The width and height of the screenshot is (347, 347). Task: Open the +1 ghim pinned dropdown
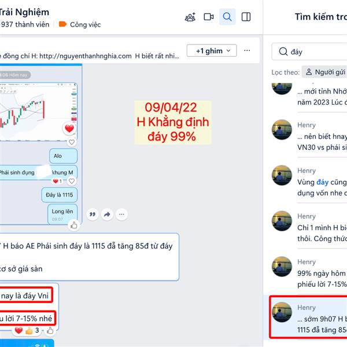pos(212,51)
